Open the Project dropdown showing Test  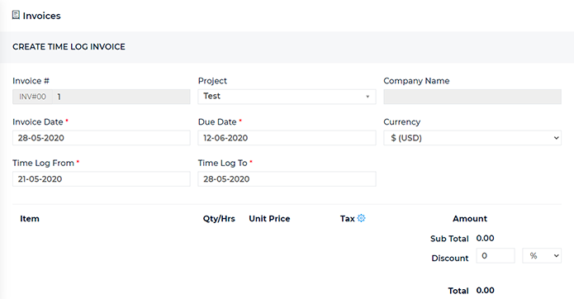[287, 97]
